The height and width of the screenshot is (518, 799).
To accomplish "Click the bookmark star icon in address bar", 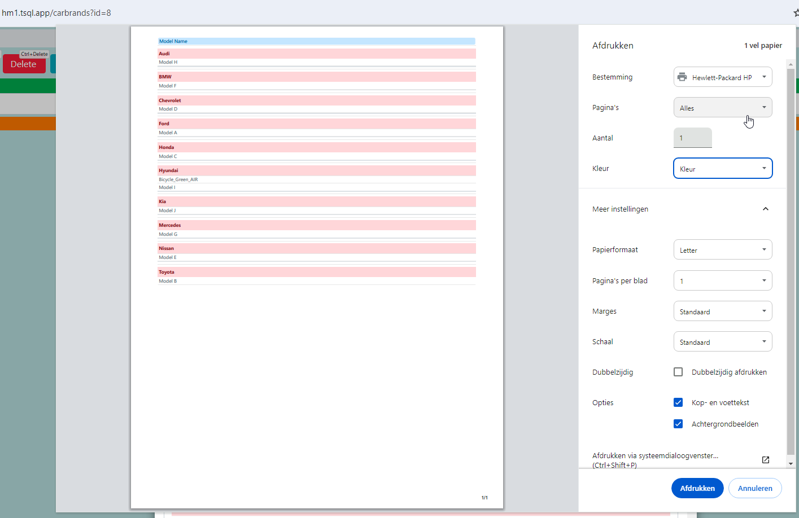I will 796,12.
